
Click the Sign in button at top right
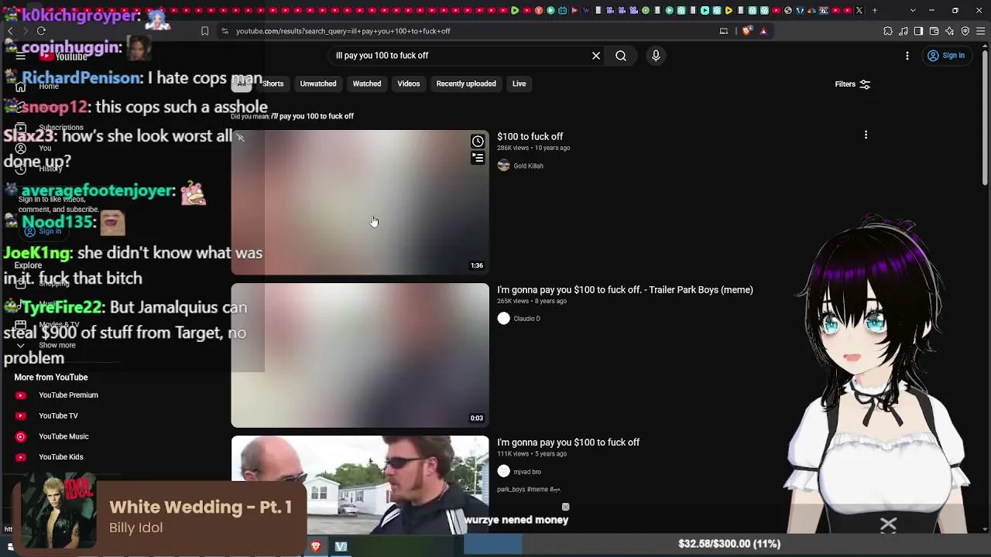pos(946,56)
